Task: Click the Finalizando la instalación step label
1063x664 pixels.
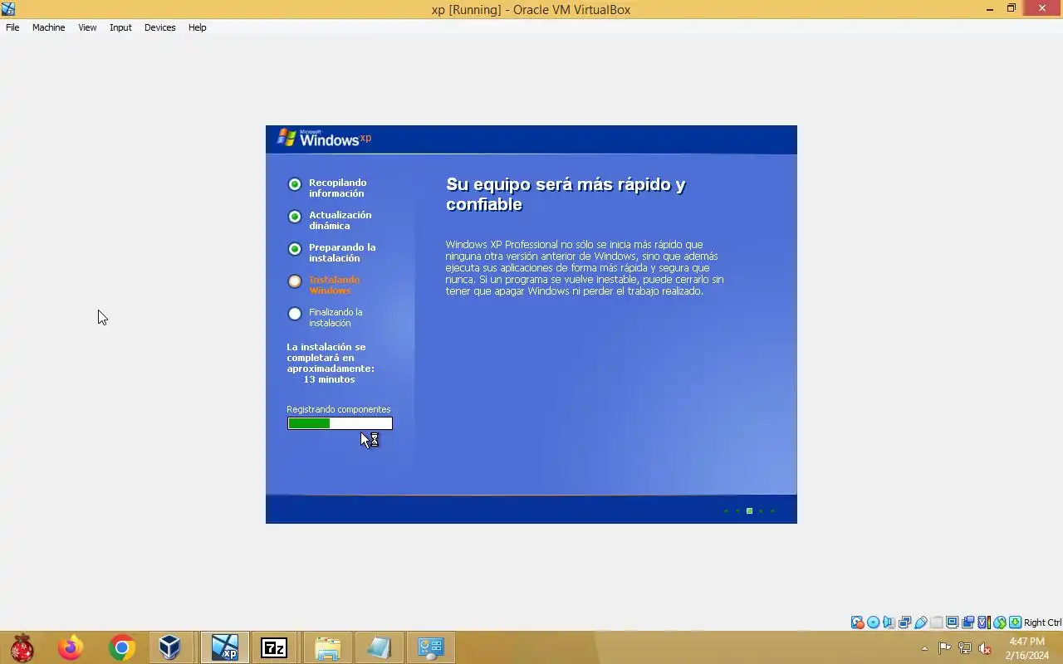Action: coord(336,317)
